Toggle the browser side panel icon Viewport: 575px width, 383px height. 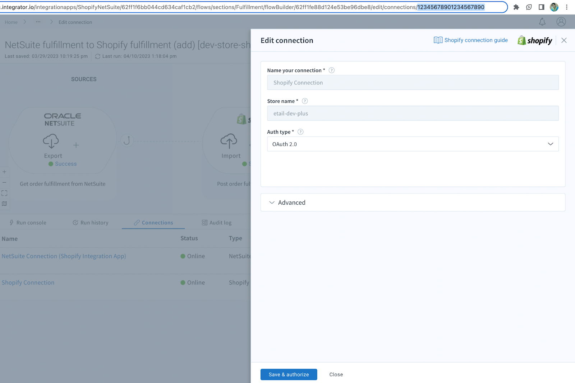click(x=541, y=7)
